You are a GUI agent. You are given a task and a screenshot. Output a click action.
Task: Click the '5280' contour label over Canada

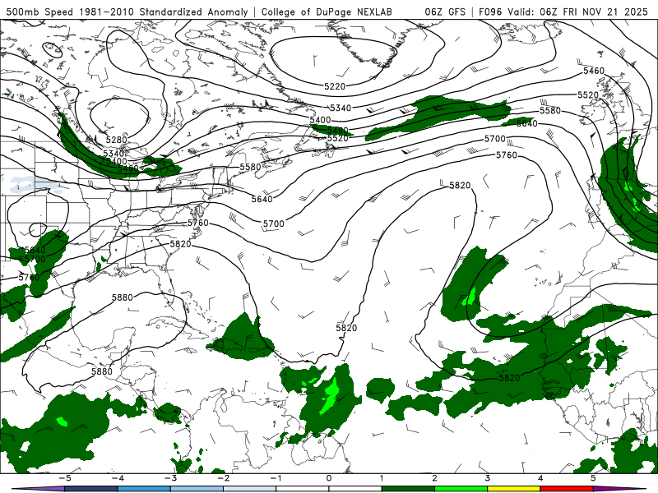pyautogui.click(x=116, y=140)
